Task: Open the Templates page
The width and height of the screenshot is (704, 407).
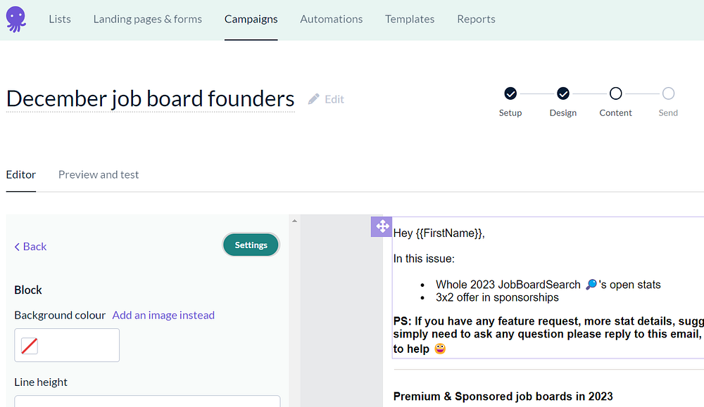Action: [x=409, y=19]
